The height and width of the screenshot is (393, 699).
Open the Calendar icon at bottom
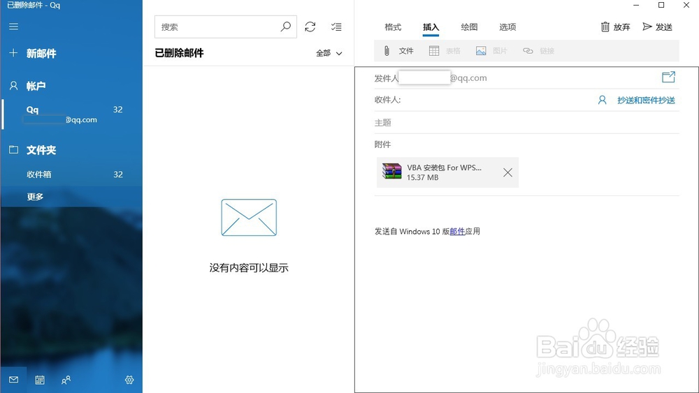40,380
